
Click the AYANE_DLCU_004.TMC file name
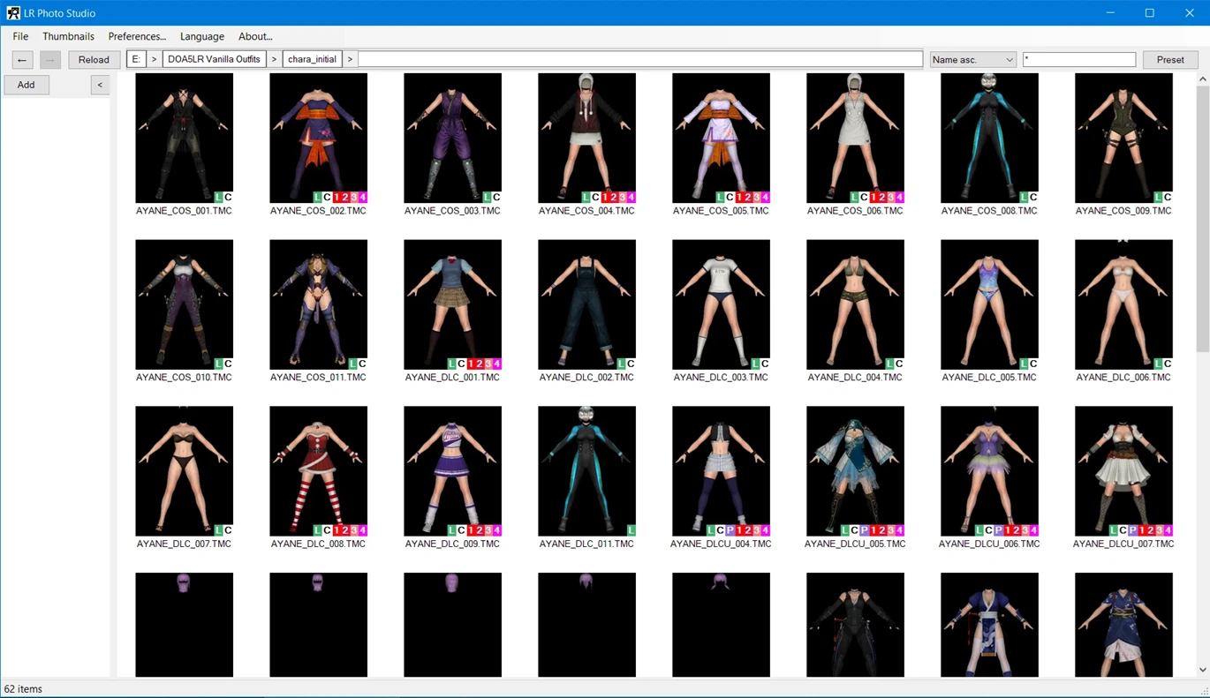[721, 544]
